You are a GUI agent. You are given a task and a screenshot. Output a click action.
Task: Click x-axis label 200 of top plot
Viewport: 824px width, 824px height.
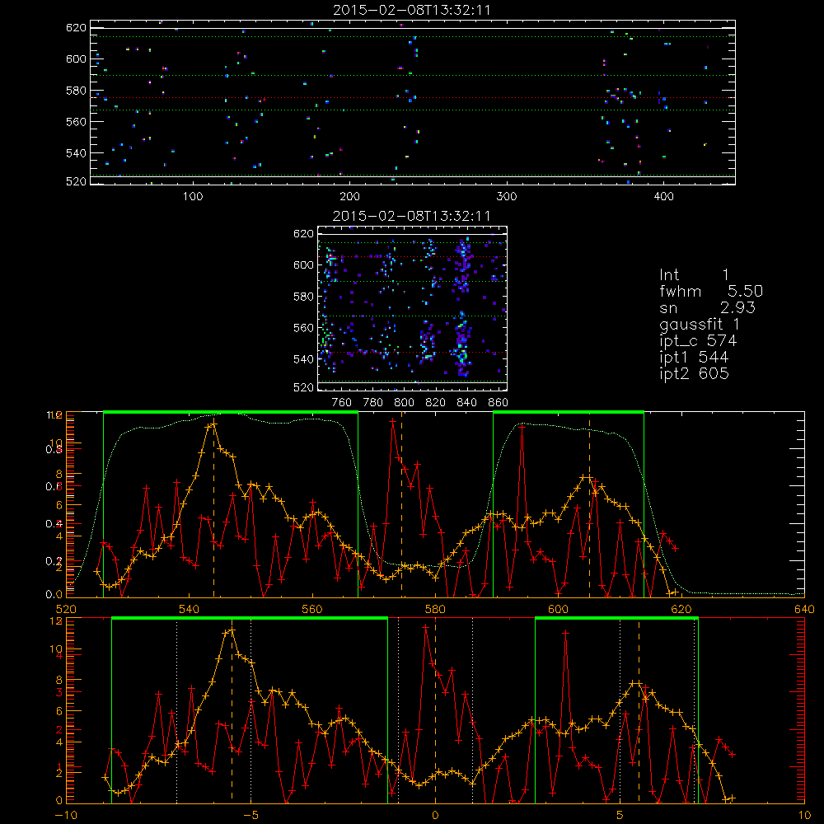[x=350, y=197]
